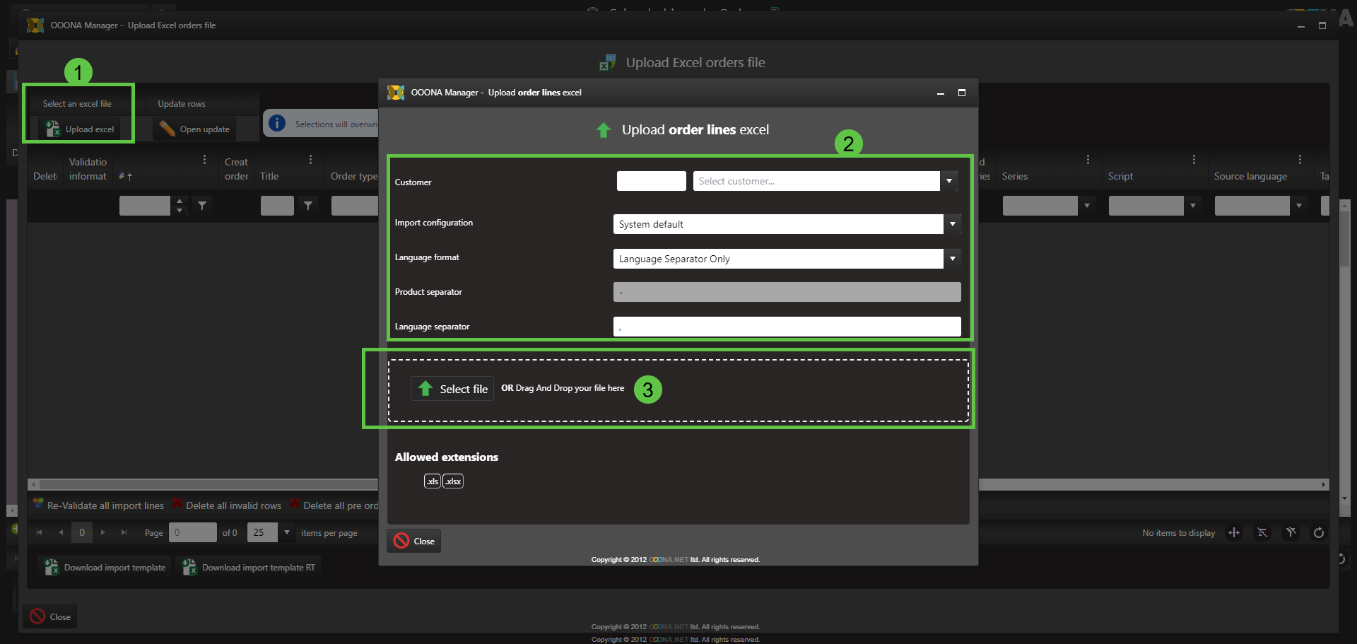The image size is (1357, 644).
Task: Open the Series column options menu
Action: pyautogui.click(x=1088, y=160)
